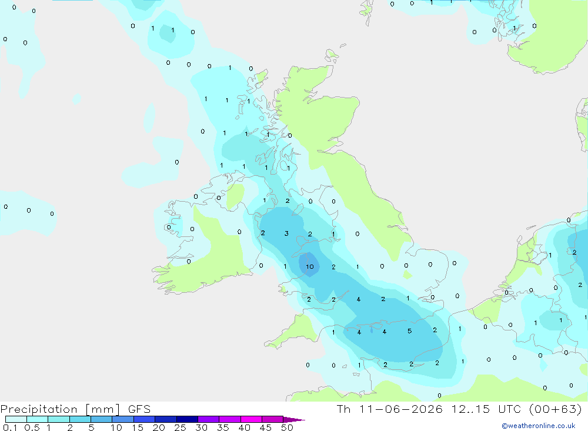Click the '45' legend scale label

pyautogui.click(x=266, y=427)
